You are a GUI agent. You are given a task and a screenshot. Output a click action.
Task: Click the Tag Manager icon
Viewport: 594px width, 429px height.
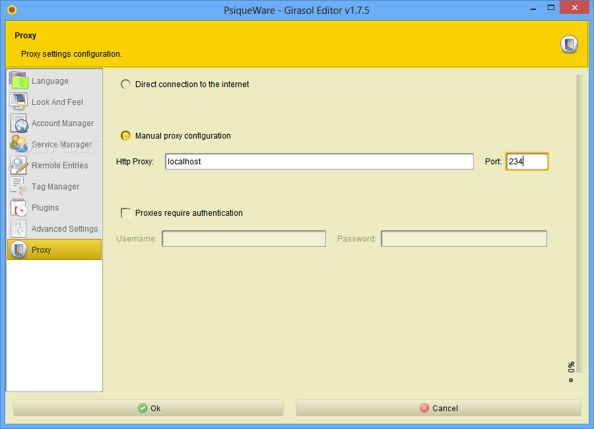[19, 187]
